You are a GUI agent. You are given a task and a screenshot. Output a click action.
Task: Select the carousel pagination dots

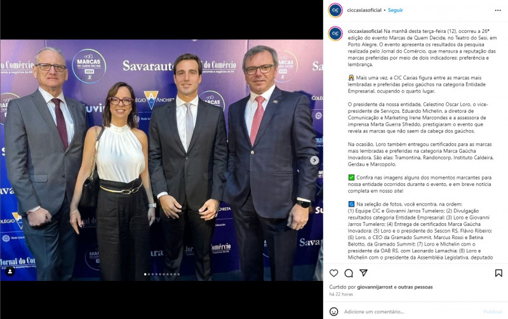coord(162,275)
